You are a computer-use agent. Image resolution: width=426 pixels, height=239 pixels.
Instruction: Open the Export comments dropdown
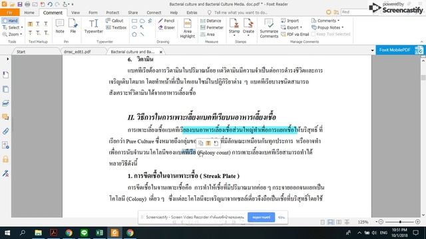(x=301, y=27)
